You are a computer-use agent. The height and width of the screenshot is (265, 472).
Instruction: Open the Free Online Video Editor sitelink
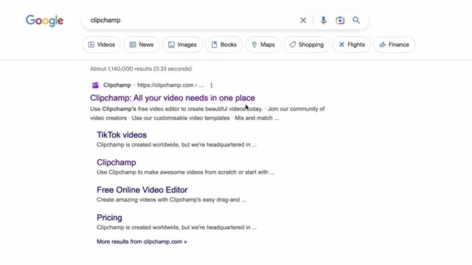point(142,190)
